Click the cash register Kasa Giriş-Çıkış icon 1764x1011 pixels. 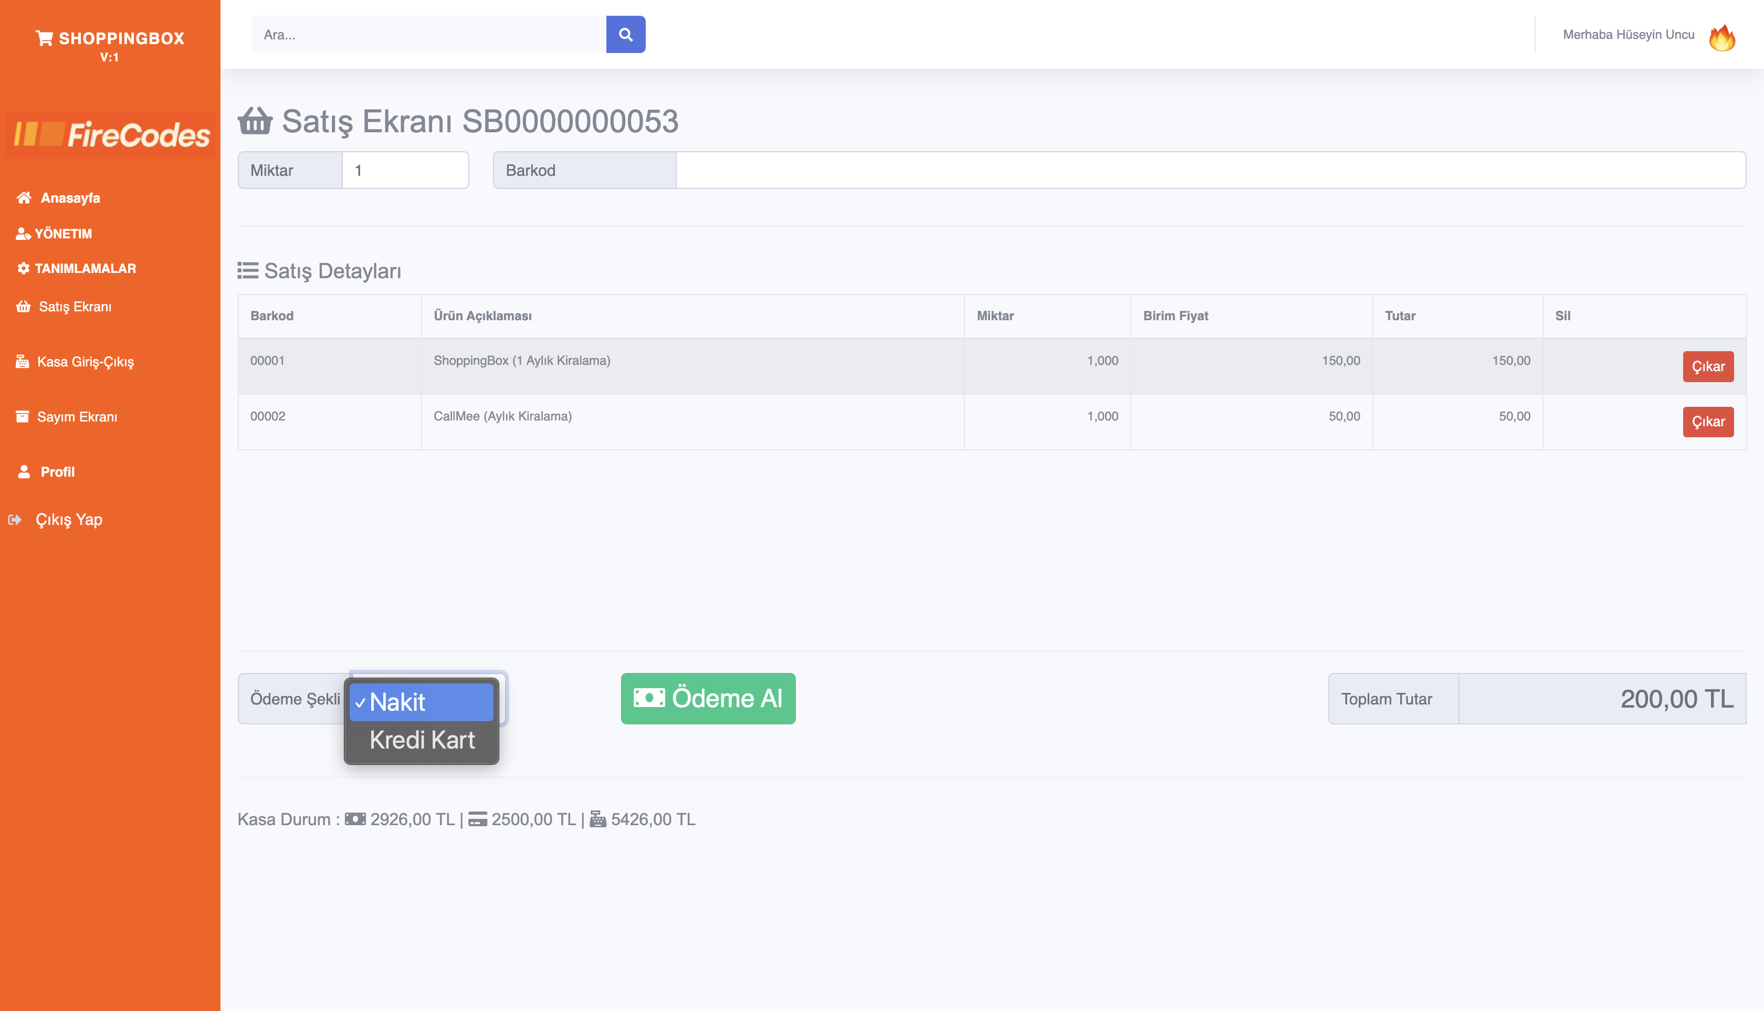coord(23,361)
